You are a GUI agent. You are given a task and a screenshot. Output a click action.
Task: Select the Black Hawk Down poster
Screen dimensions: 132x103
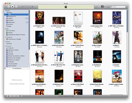click(78, 37)
